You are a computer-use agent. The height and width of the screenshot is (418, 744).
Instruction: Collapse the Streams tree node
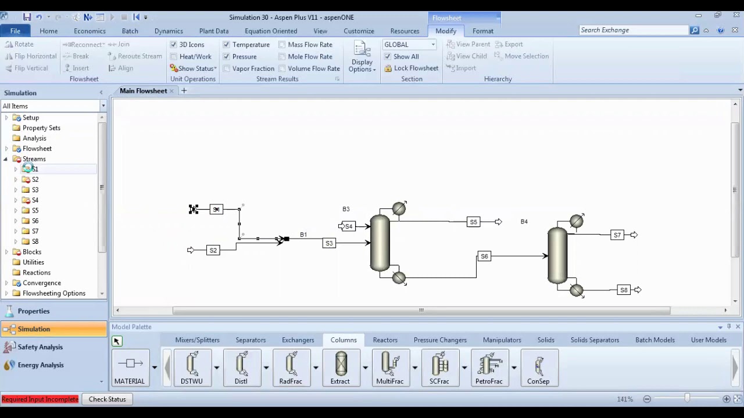tap(6, 159)
